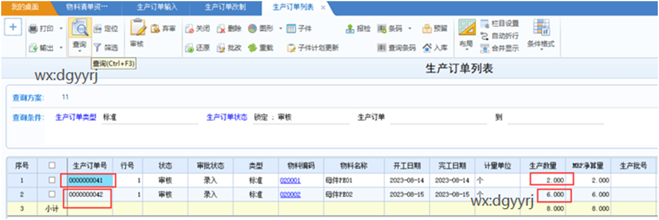Expand the 打印 dropdown arrow
Screen dimensions: 659x220
pos(61,28)
